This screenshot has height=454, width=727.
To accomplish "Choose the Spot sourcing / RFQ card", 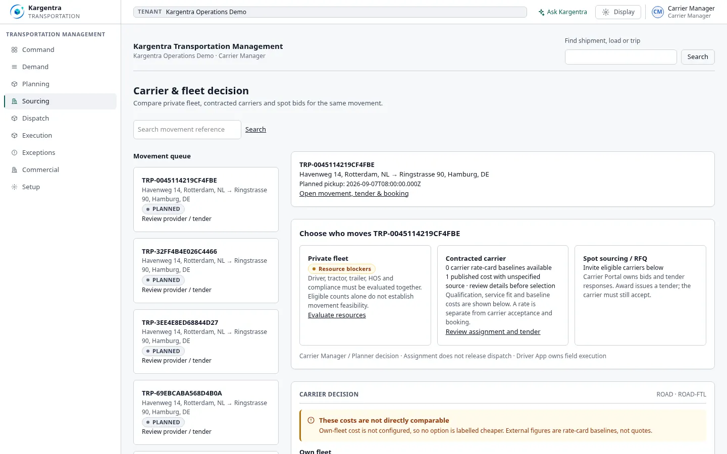I will coord(640,295).
